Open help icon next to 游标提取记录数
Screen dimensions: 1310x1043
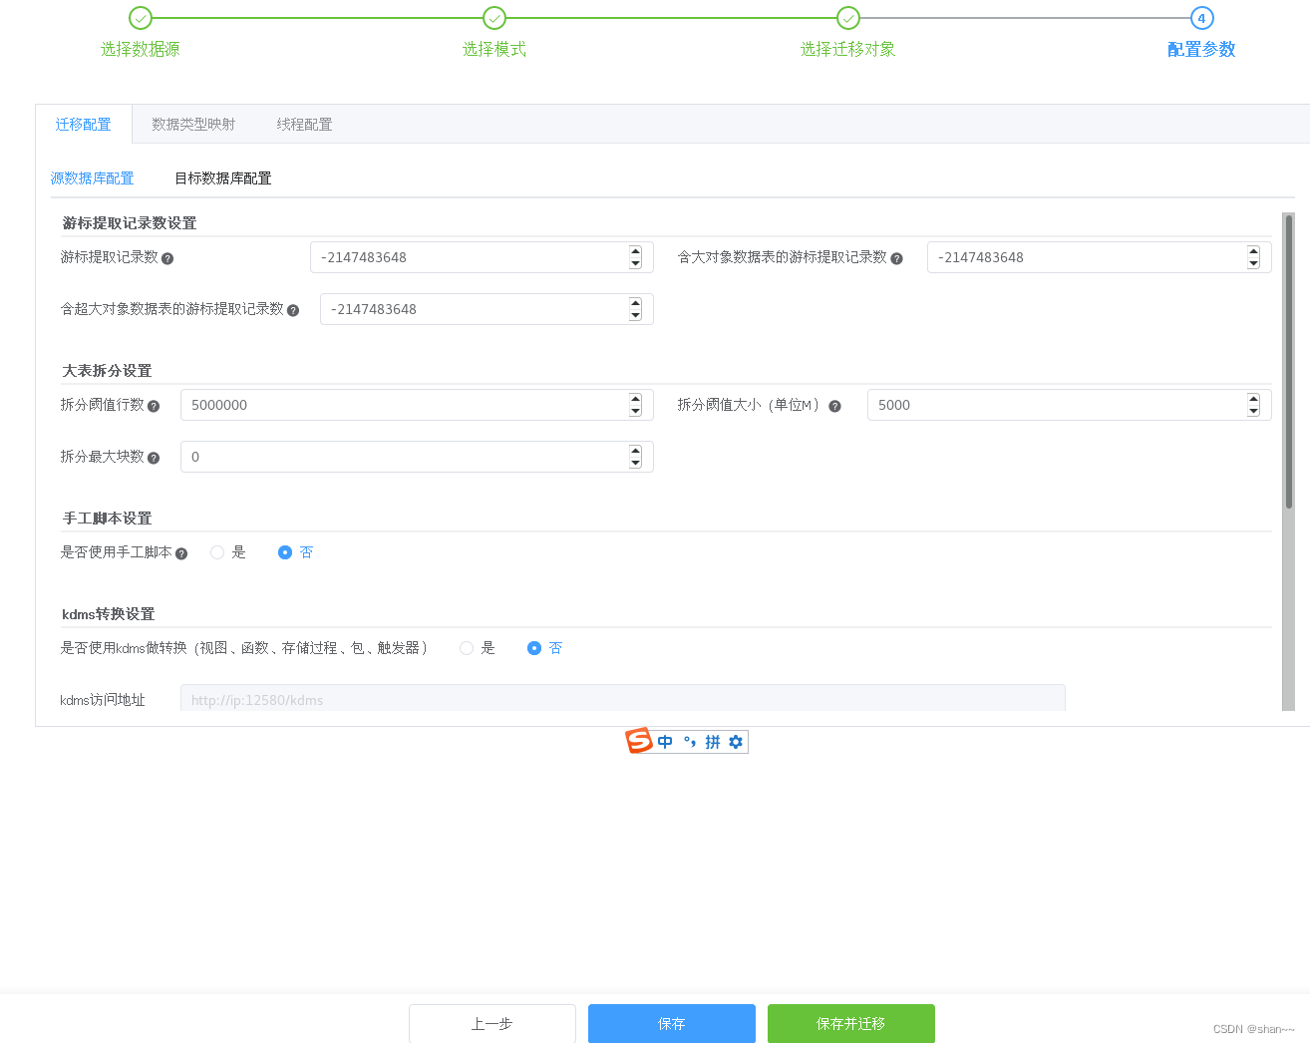tap(167, 258)
